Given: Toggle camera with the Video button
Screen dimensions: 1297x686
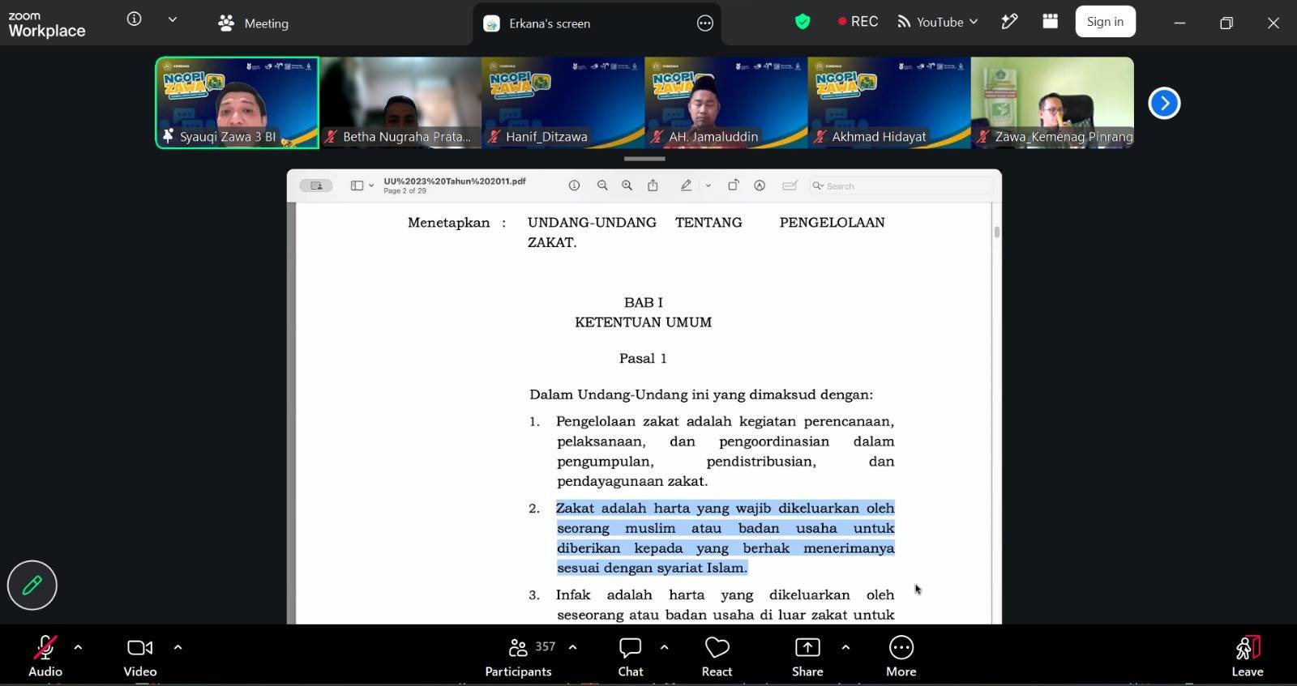Looking at the screenshot, I should coord(140,656).
